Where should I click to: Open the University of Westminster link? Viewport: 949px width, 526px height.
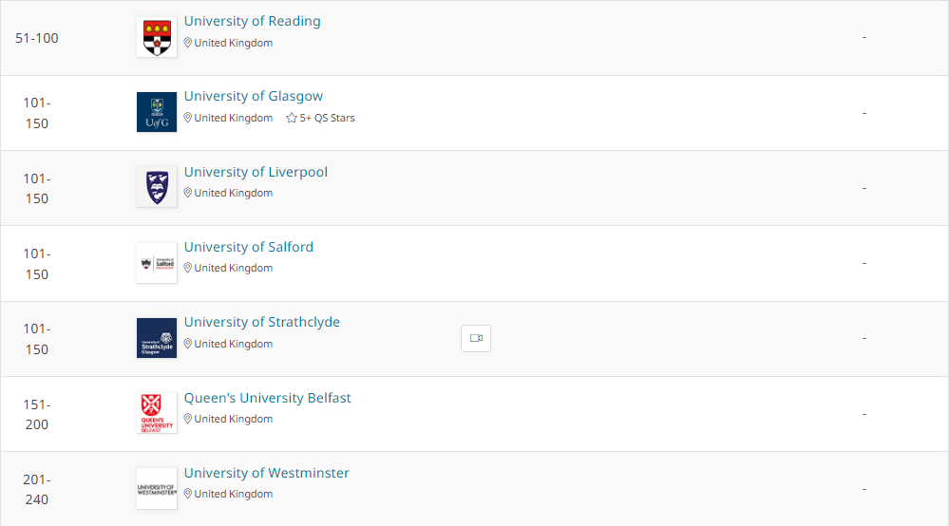266,473
